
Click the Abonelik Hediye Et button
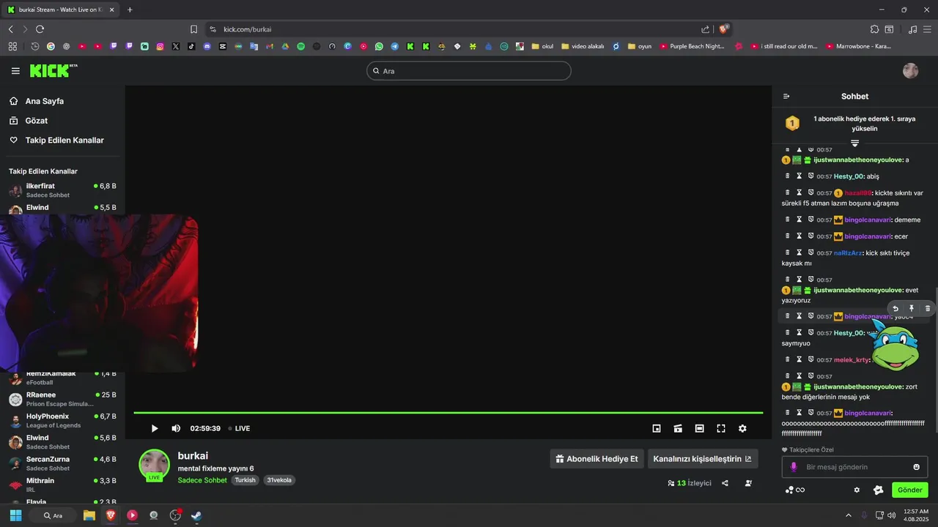coord(597,459)
